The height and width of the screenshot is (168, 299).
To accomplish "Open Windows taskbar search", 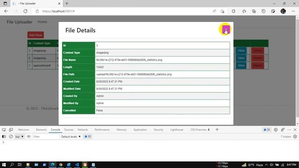I will tap(12, 165).
